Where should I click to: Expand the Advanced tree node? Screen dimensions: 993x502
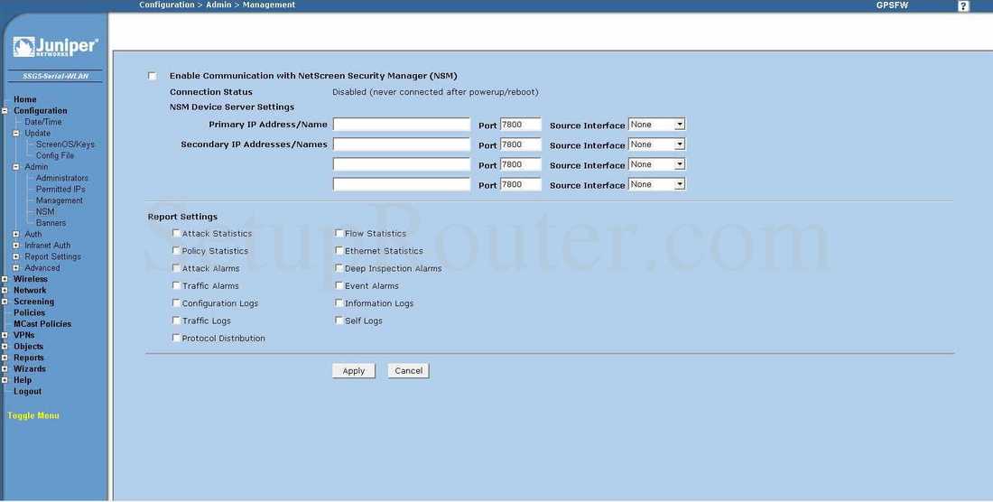pos(16,268)
